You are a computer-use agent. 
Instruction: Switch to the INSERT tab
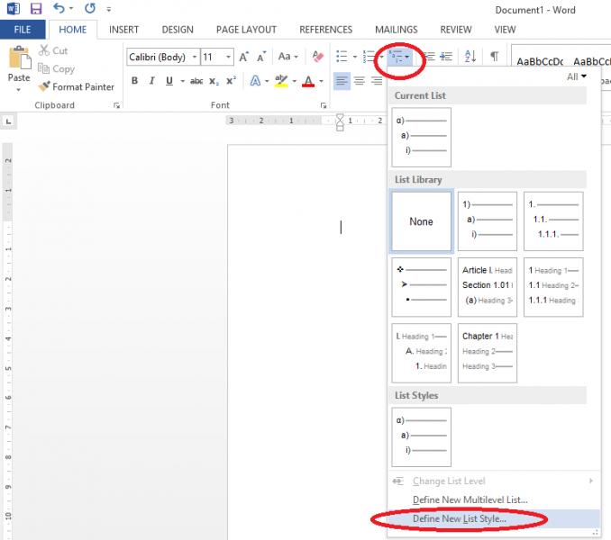pos(123,30)
